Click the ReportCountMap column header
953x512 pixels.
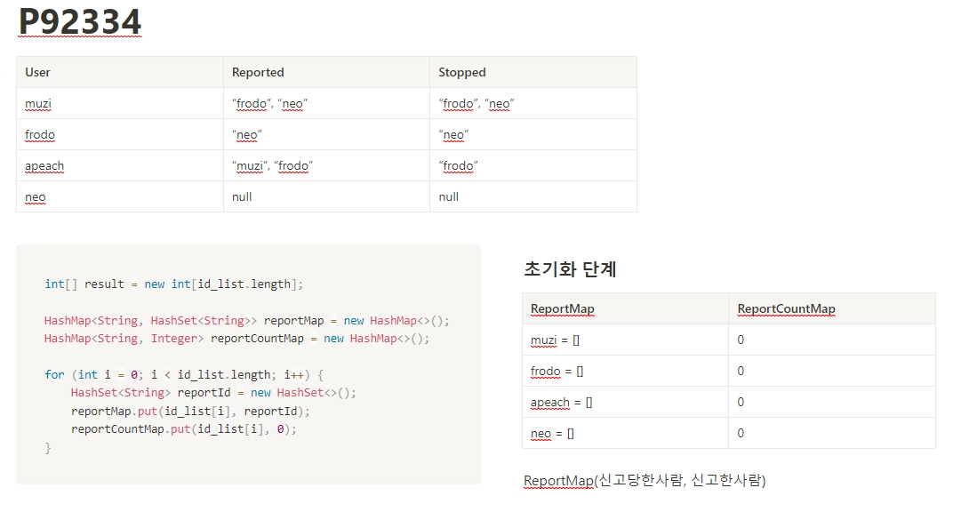786,308
